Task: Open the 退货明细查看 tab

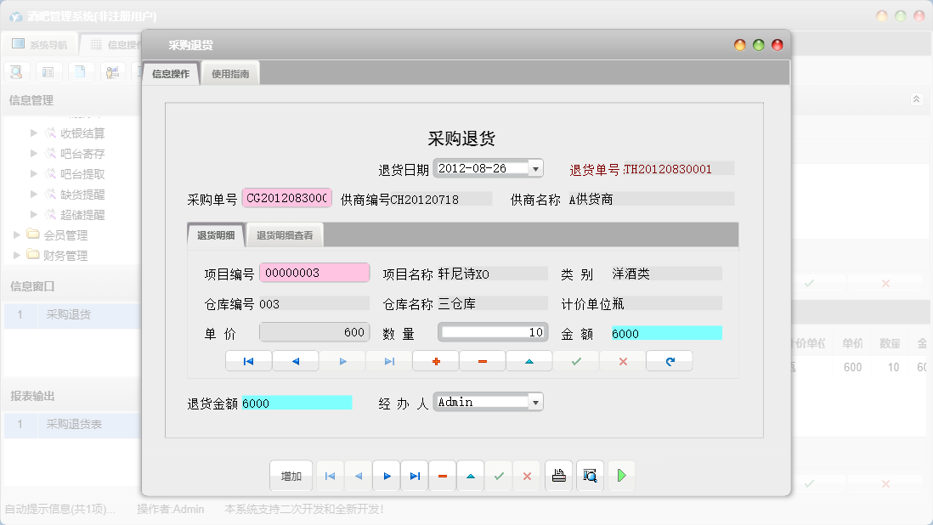Action: click(285, 235)
